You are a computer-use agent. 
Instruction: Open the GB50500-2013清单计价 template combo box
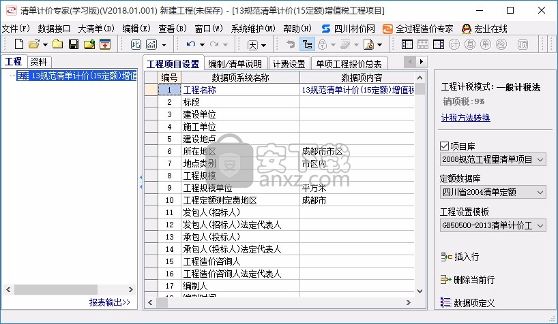(x=493, y=225)
